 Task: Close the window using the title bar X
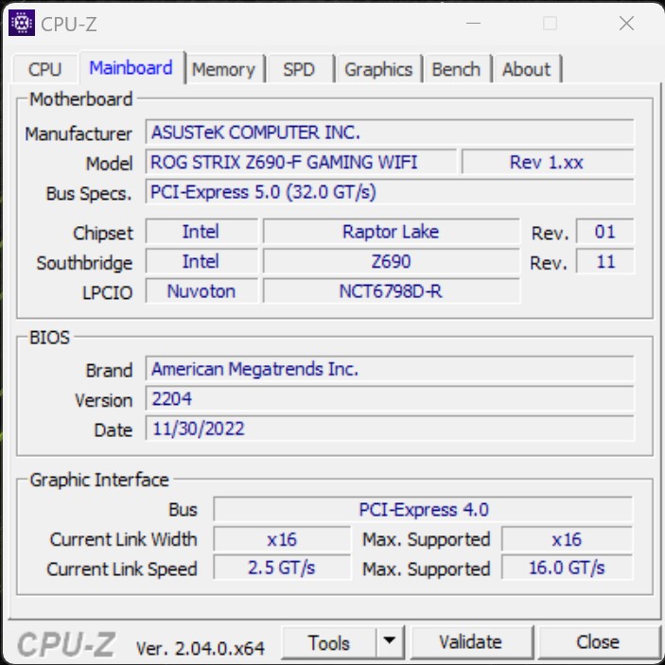click(626, 24)
